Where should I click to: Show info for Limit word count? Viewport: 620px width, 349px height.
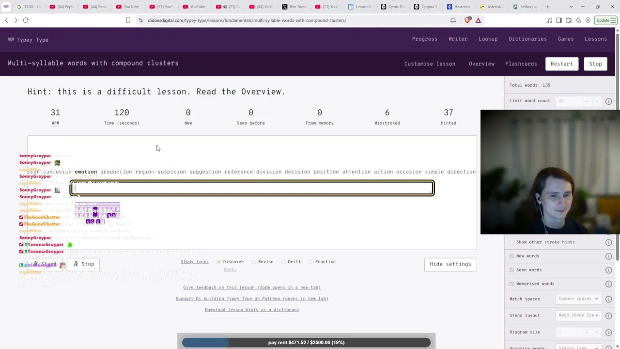click(608, 101)
